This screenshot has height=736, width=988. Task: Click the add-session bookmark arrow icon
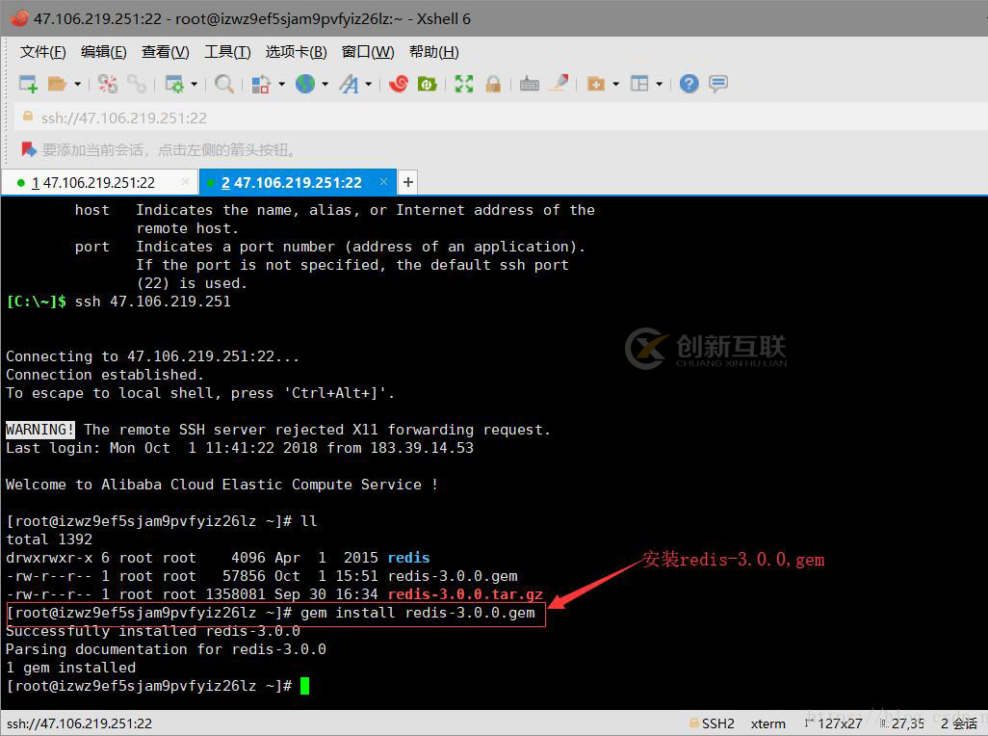pos(29,150)
